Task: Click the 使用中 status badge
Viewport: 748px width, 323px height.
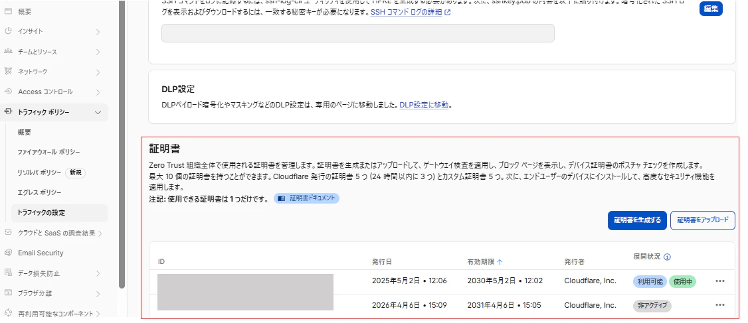Action: 683,282
